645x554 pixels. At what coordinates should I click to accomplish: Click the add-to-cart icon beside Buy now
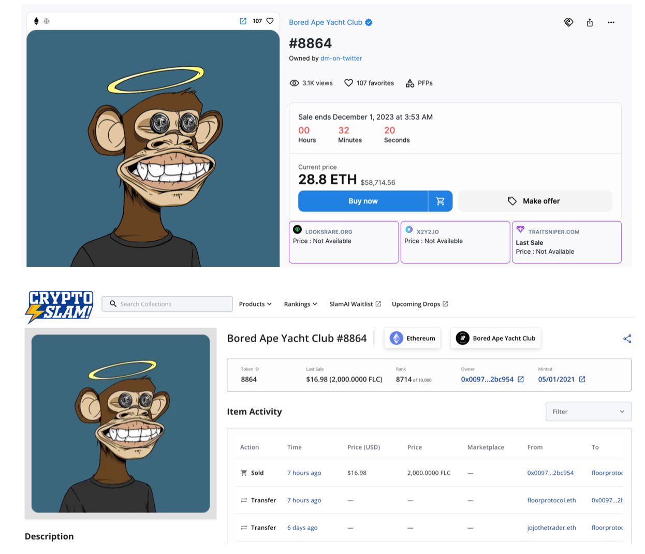440,201
